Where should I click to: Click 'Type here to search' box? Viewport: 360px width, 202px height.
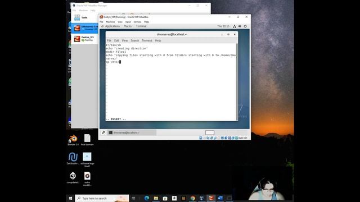pos(102,198)
